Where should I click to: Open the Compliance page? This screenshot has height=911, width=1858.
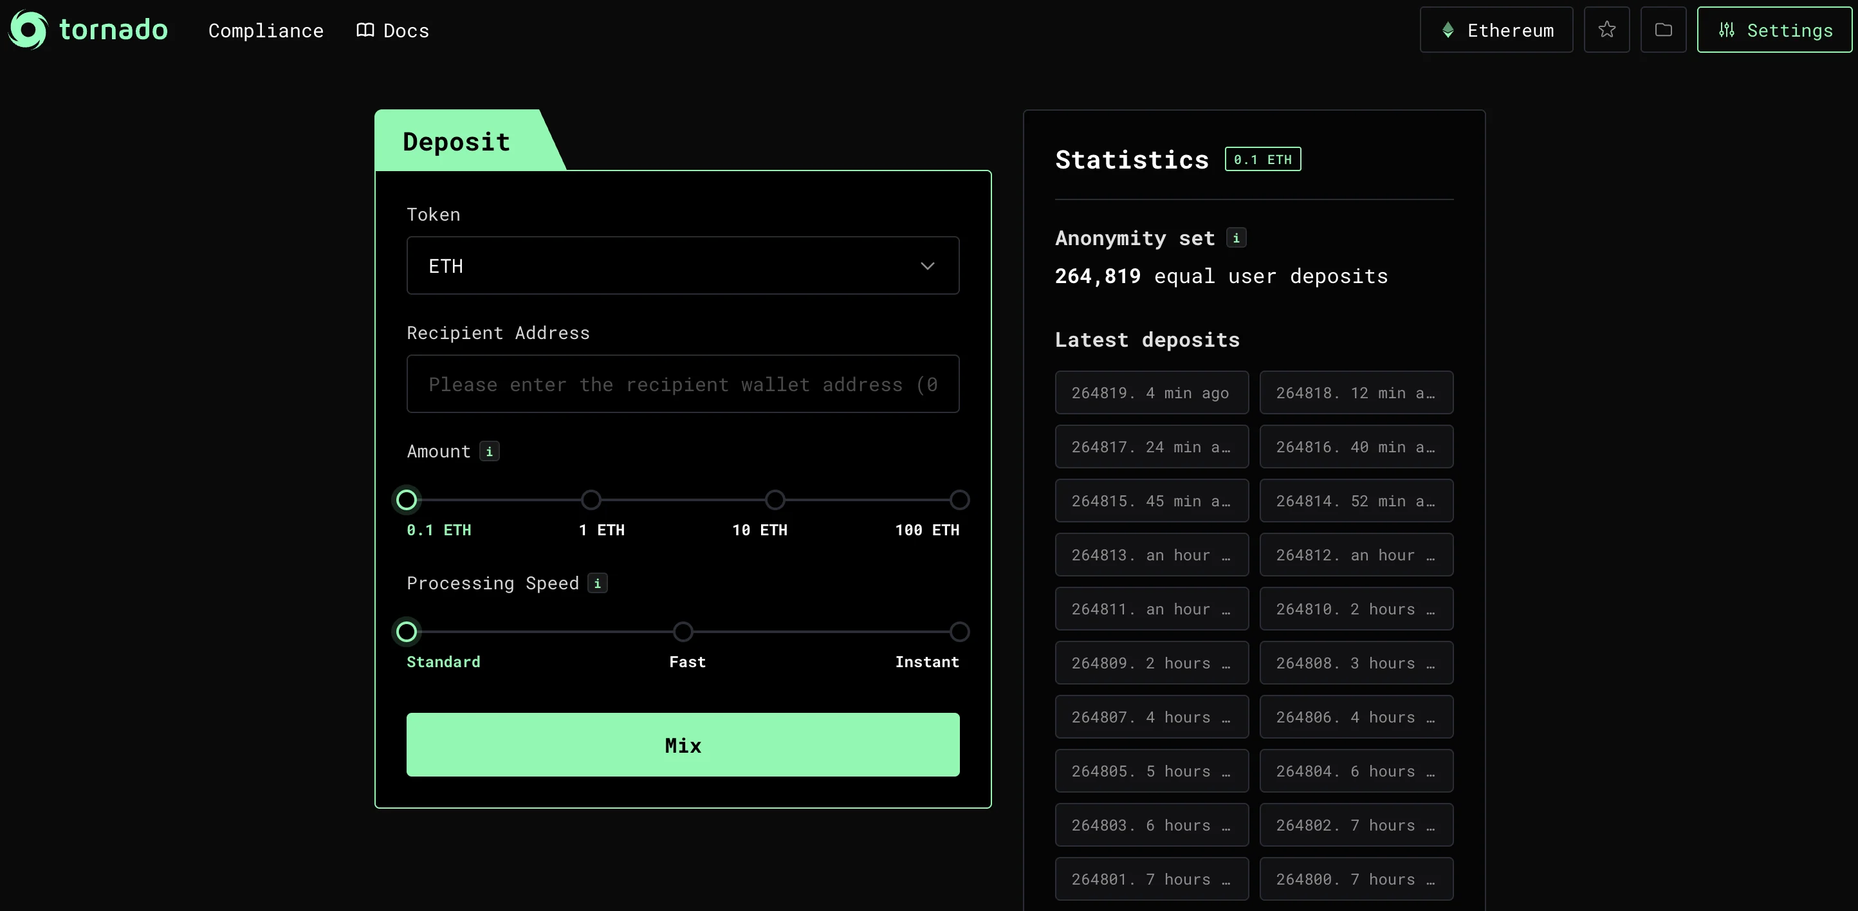266,30
